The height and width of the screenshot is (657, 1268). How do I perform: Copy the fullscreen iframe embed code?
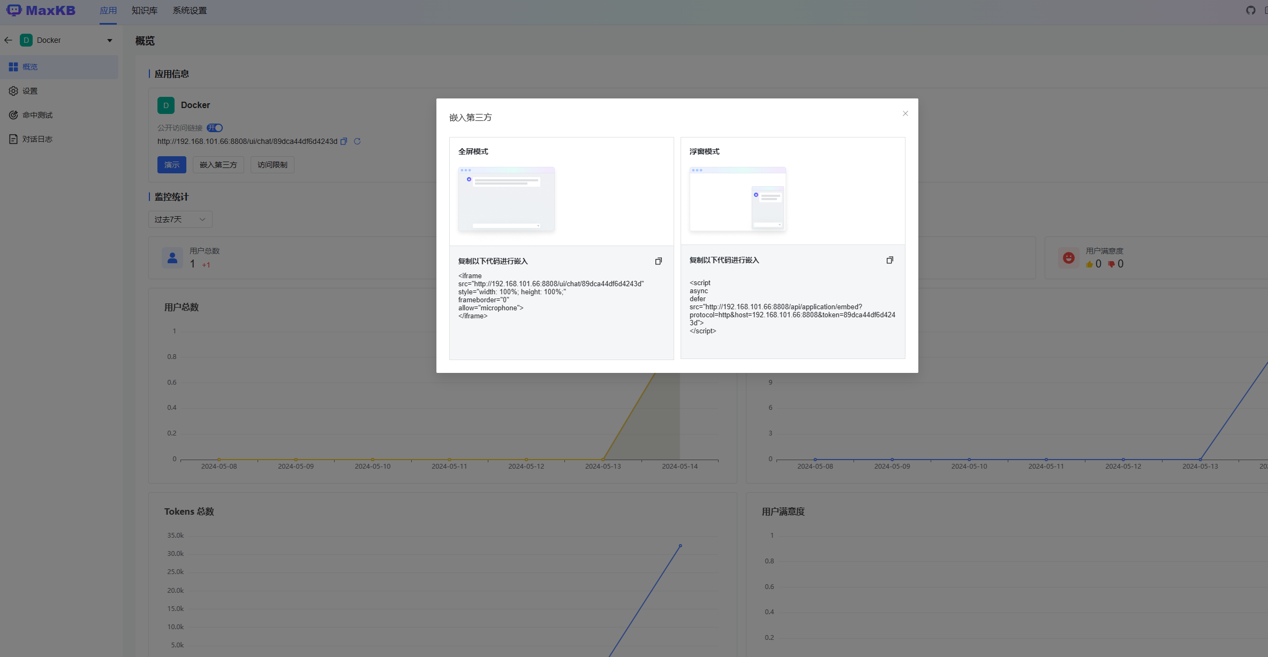(x=659, y=261)
